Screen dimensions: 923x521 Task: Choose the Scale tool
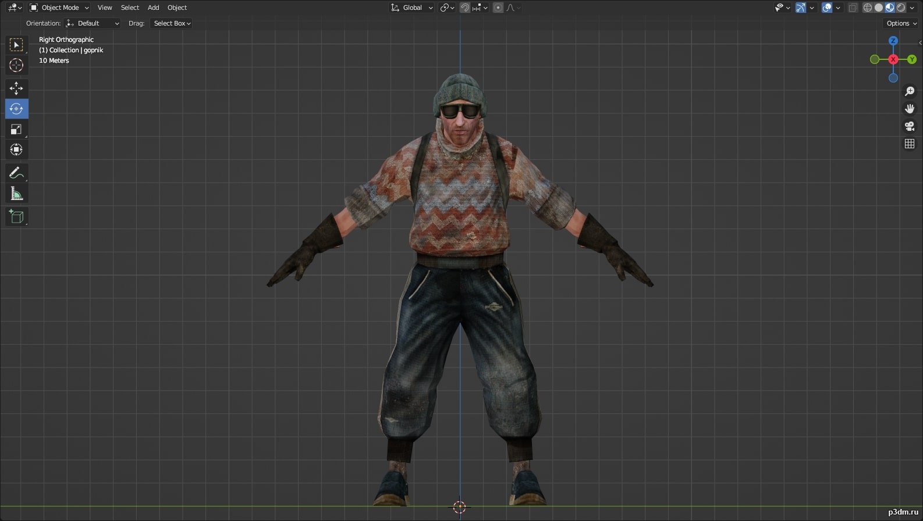[x=16, y=129]
